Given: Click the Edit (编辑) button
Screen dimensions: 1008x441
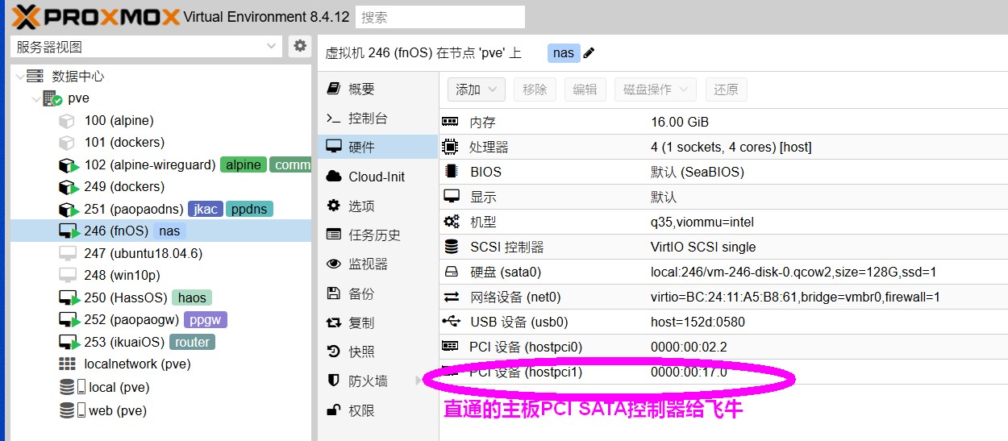Looking at the screenshot, I should pos(585,89).
